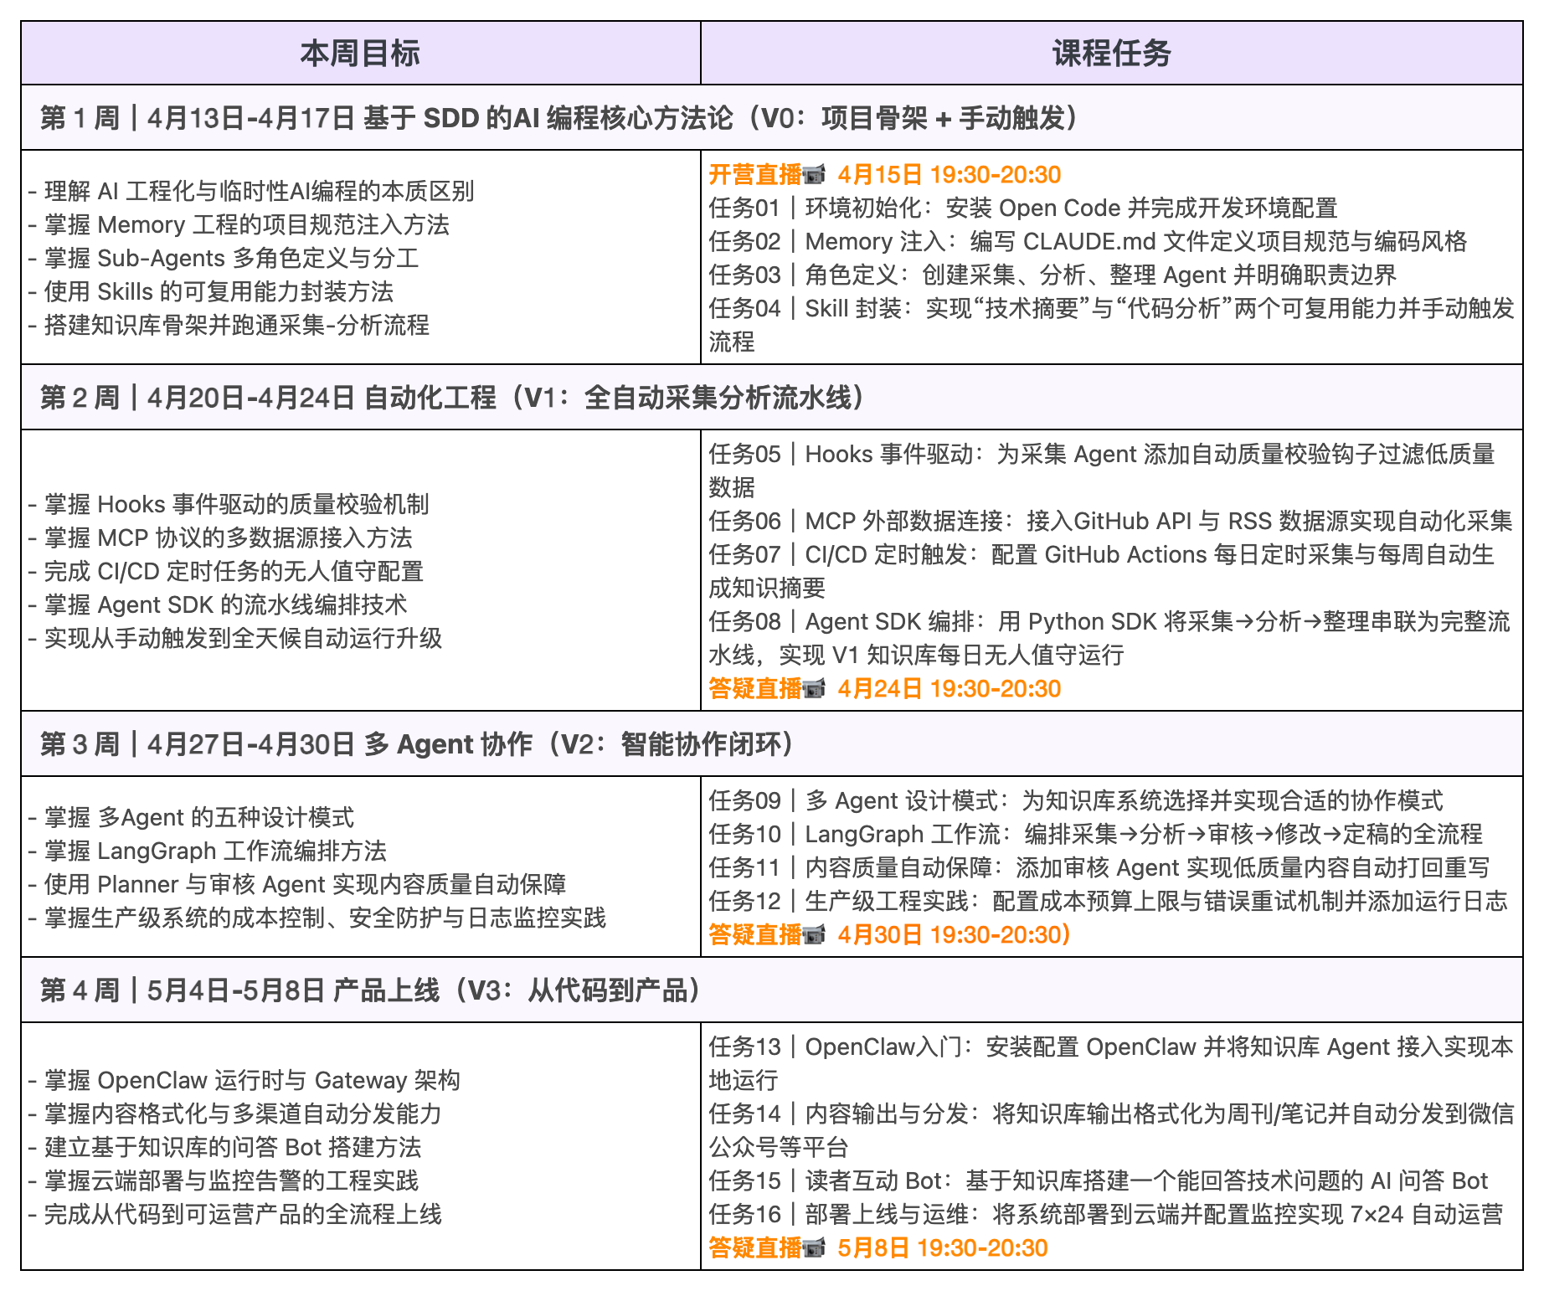Viewport: 1544px width, 1291px height.
Task: Select the 任务01 环境初始化 entry
Action: [1005, 208]
